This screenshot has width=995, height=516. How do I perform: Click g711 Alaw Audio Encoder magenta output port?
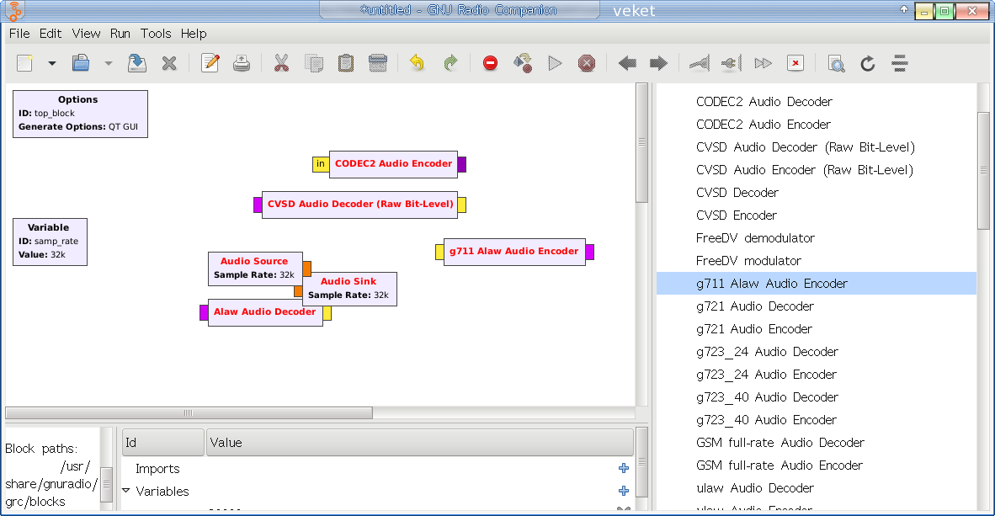point(589,252)
